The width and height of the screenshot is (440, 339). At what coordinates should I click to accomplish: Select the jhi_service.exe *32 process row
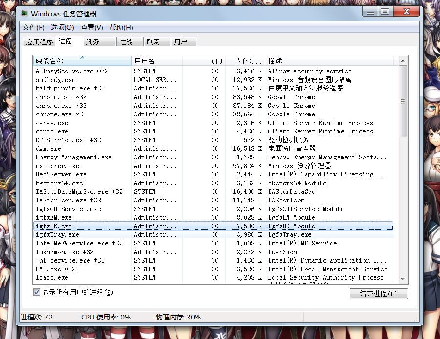click(x=213, y=260)
